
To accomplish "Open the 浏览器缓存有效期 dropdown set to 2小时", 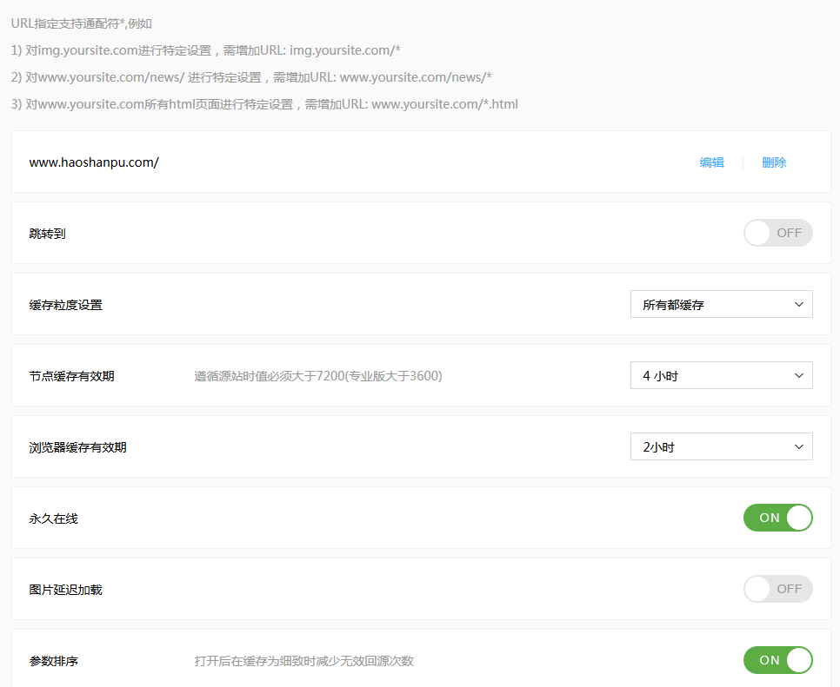I will [721, 447].
